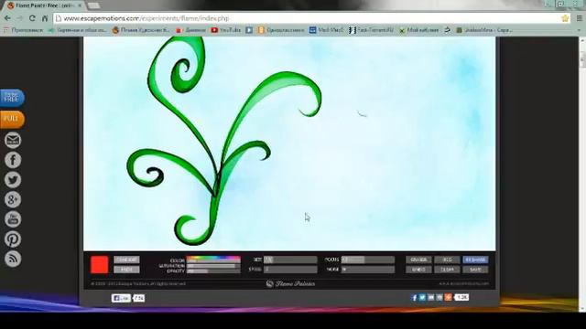The height and width of the screenshot is (329, 586).
Task: Open the Facebook icon in left sidebar
Action: coord(13,160)
